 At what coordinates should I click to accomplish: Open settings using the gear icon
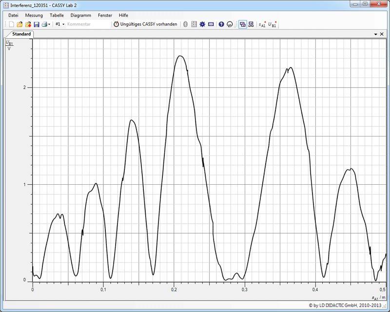(x=202, y=24)
